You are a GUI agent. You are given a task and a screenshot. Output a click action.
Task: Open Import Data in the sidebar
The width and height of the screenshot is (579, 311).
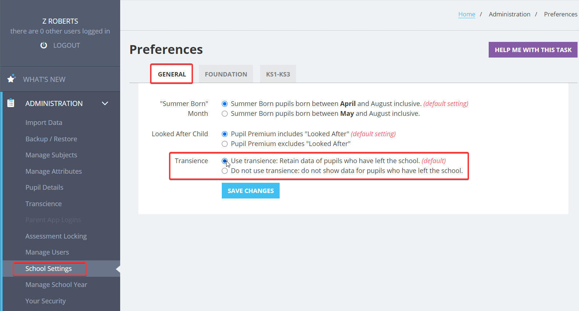pos(44,123)
